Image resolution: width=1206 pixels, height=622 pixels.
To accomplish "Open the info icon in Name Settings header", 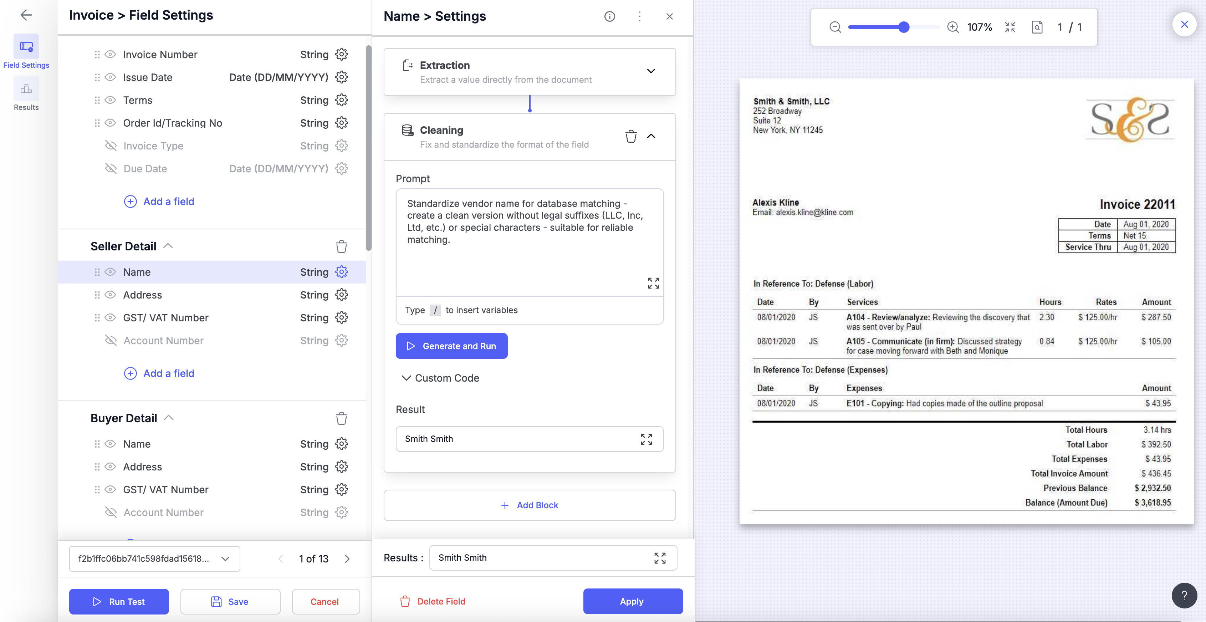I will [609, 16].
